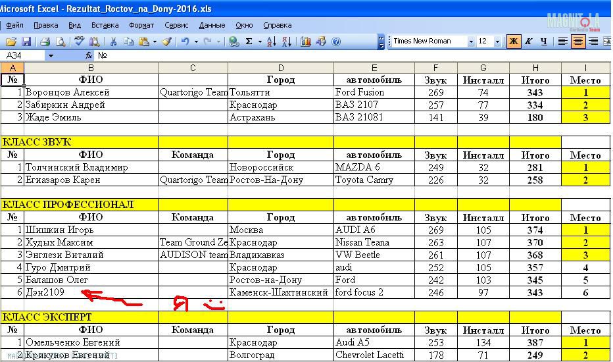Click the Insert Hyperlink globe icon
Screen dimensions: 613x362
233,41
